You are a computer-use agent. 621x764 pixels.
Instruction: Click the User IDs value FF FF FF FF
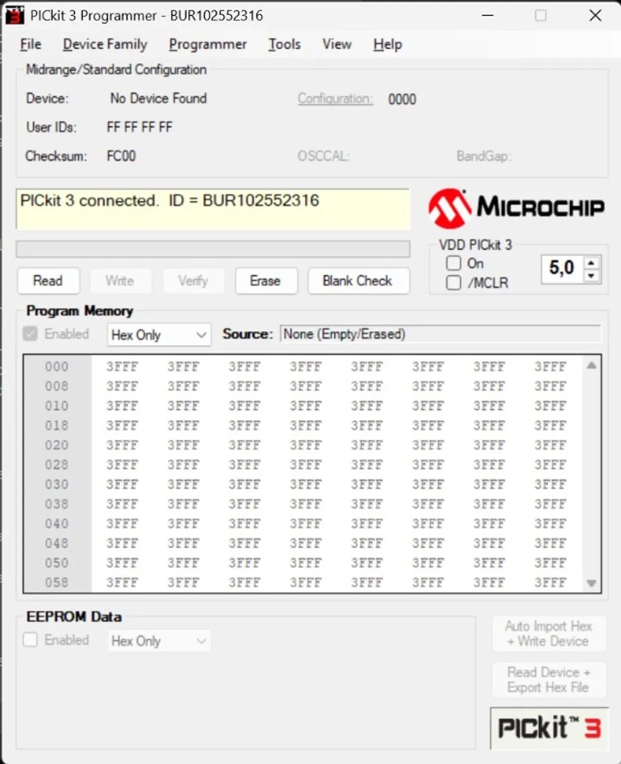140,127
